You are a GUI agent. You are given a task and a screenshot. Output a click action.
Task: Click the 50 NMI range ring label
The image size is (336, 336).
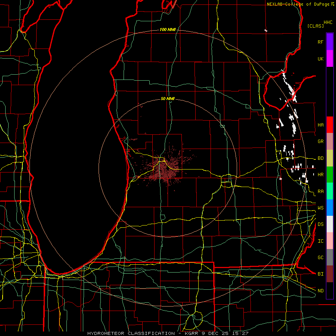point(168,99)
